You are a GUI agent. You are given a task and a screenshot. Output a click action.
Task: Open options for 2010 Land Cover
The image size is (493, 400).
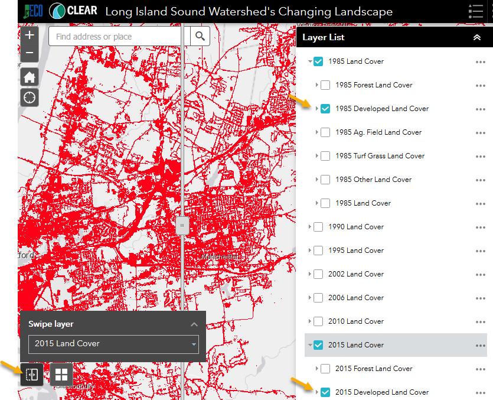(x=481, y=321)
